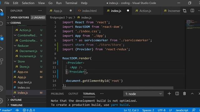The image size is (200, 112).
Task: Open the Manage gear menu
Action: tap(1, 100)
